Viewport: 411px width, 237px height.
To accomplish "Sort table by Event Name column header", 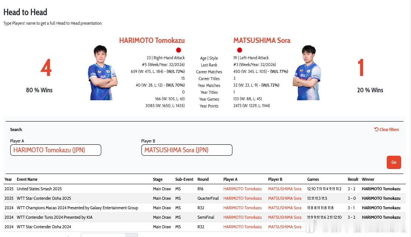I will [27, 179].
